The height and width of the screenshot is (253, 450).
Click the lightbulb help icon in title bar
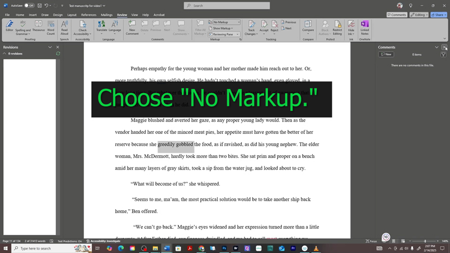pos(411,6)
